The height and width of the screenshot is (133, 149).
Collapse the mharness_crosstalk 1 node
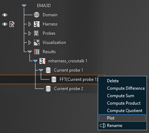click(x=35, y=61)
